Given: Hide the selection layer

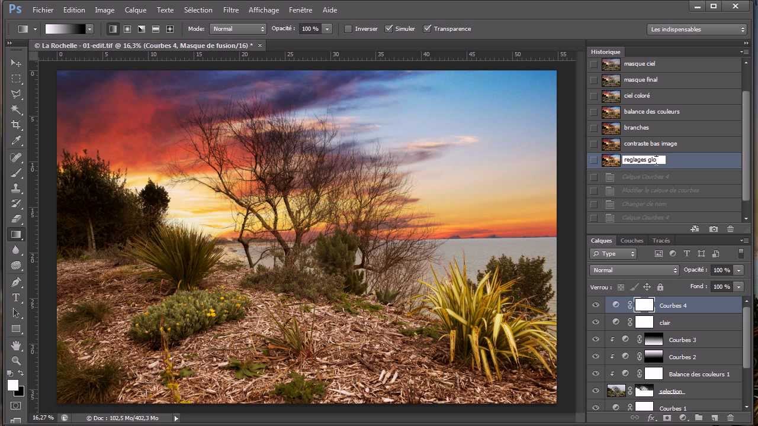Looking at the screenshot, I should point(596,391).
